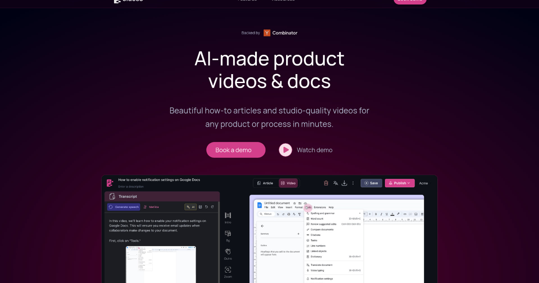
Task: Open the Features menu in the top navigation
Action: [247, 1]
